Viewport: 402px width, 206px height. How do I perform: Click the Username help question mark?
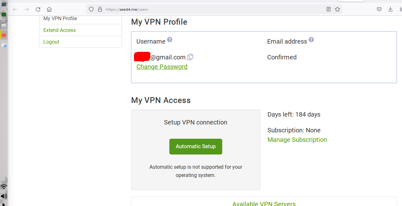[170, 40]
